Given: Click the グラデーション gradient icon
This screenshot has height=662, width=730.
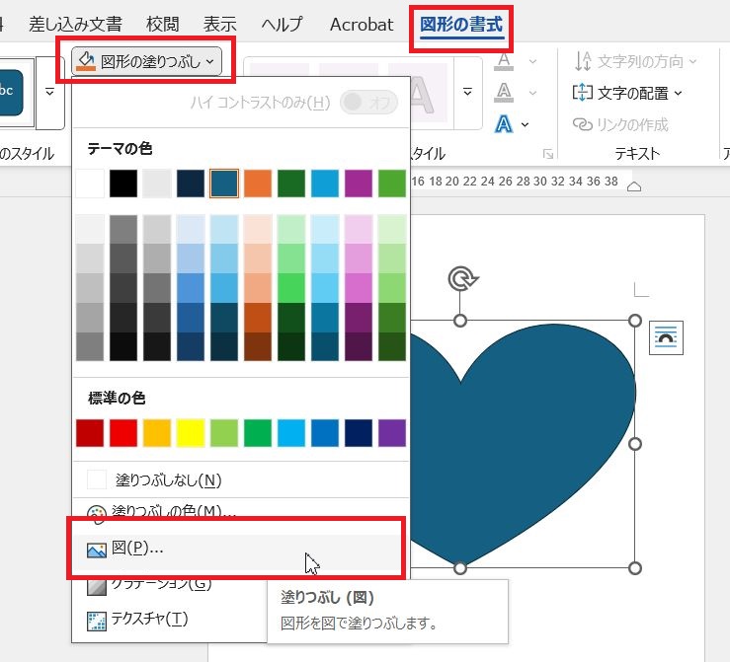Looking at the screenshot, I should [97, 588].
